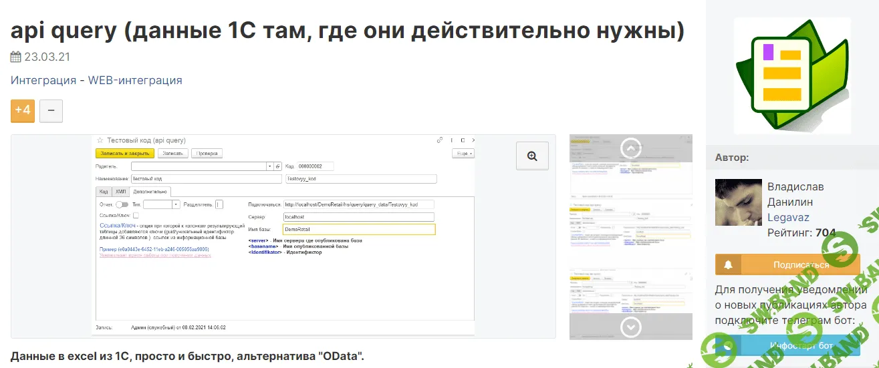Click the down arrow in thumbnail gallery
The height and width of the screenshot is (368, 879).
click(x=630, y=327)
